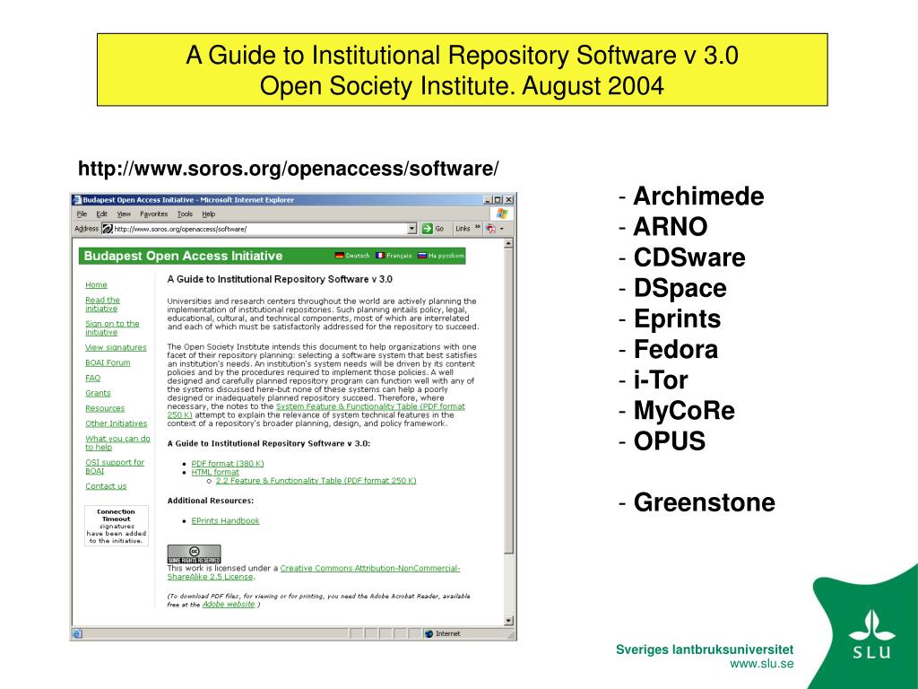Screen dimensions: 918x689
Task: Expand the address bar dropdown arrow
Action: (411, 229)
